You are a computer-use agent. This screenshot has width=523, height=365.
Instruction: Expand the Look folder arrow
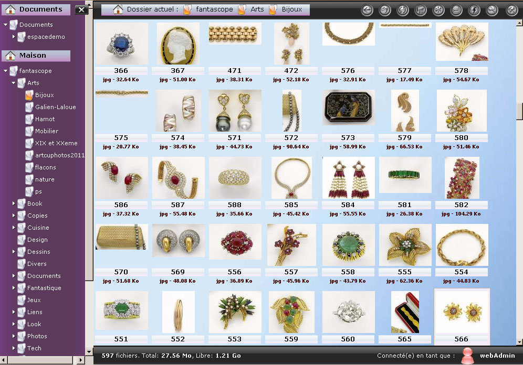[14, 324]
